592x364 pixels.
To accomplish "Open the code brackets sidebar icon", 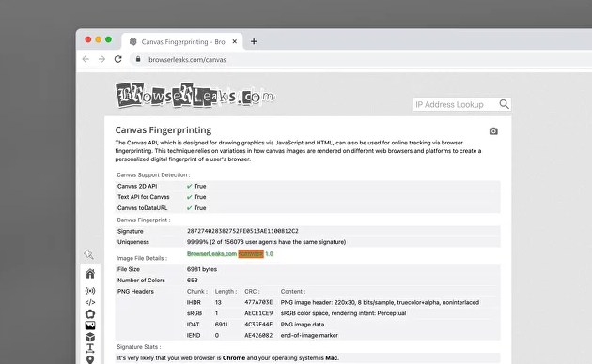I will [90, 302].
